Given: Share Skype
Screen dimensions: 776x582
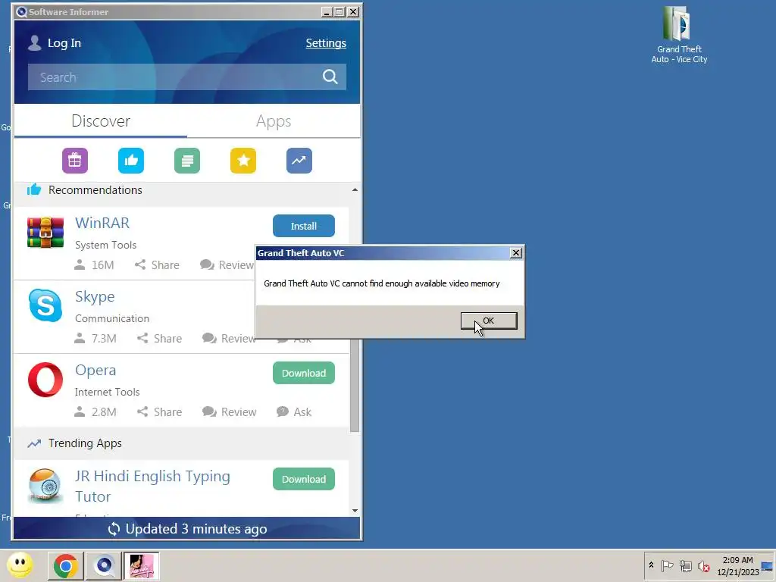Looking at the screenshot, I should click(159, 339).
